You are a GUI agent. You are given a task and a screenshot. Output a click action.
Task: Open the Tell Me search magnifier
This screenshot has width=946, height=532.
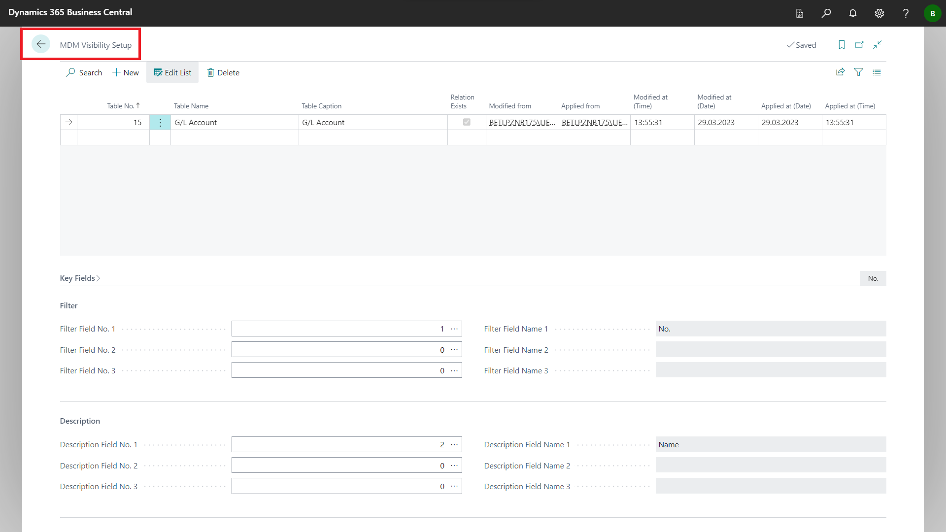point(826,13)
